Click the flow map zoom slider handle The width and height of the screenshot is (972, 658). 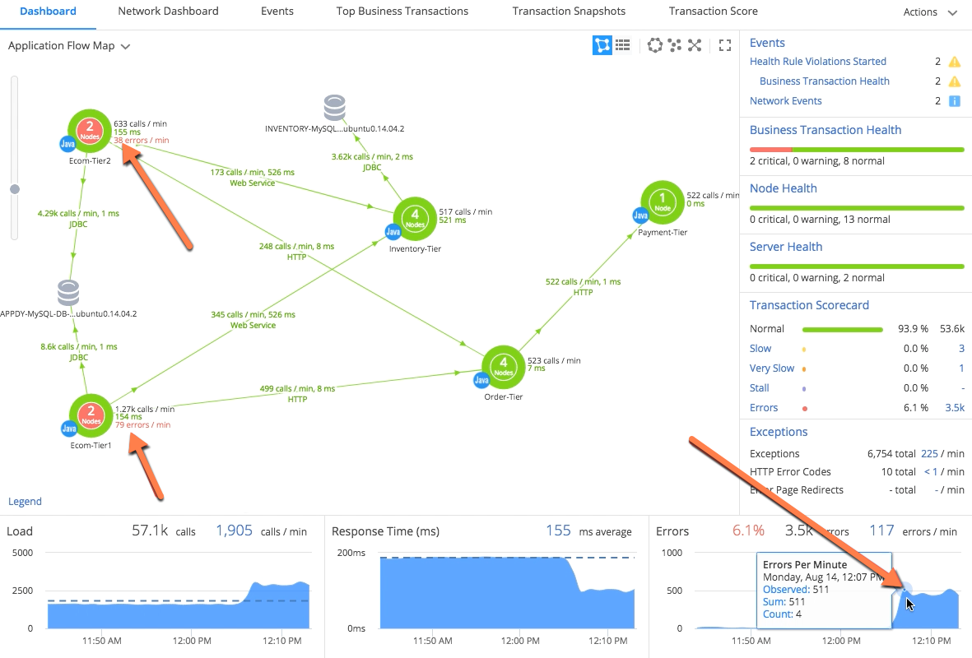coord(15,189)
